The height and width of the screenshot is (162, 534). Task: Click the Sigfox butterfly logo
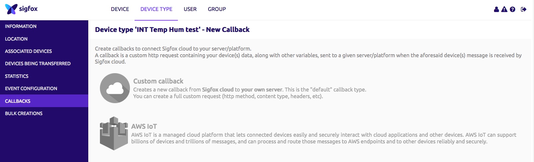(11, 9)
